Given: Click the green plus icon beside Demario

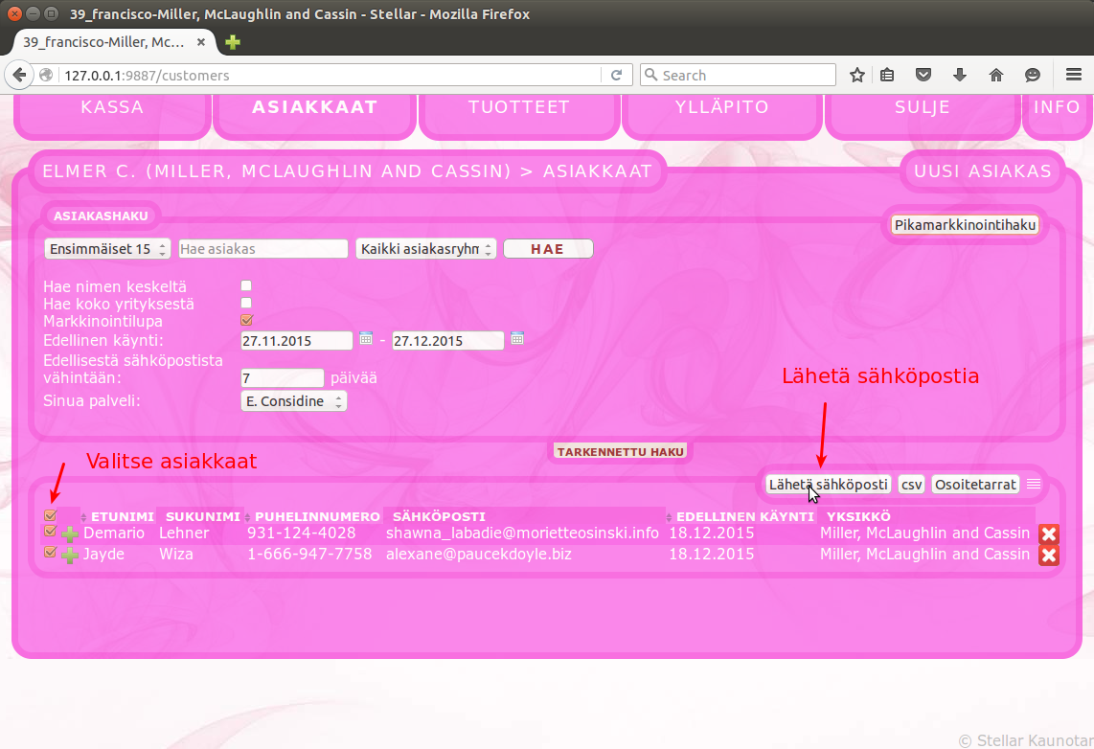Looking at the screenshot, I should [70, 534].
